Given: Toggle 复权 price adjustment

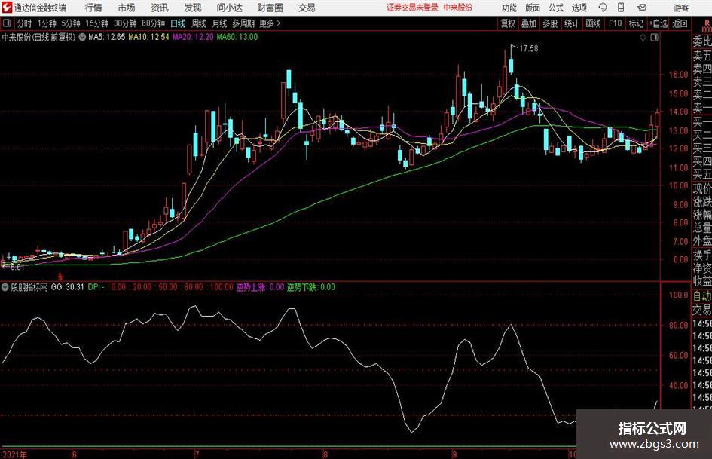Looking at the screenshot, I should coord(508,23).
